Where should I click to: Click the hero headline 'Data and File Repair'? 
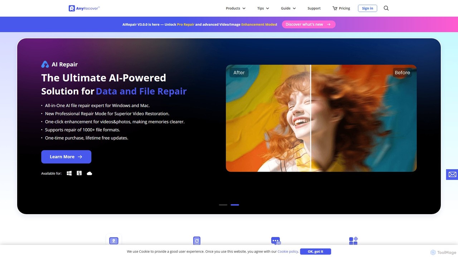[x=141, y=91]
